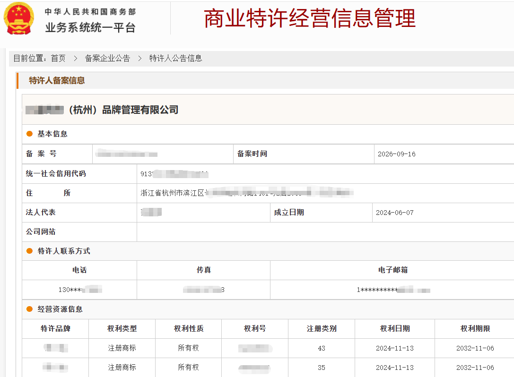Click the company name ending 品牌管理有限公司
The width and height of the screenshot is (514, 377).
pos(102,110)
